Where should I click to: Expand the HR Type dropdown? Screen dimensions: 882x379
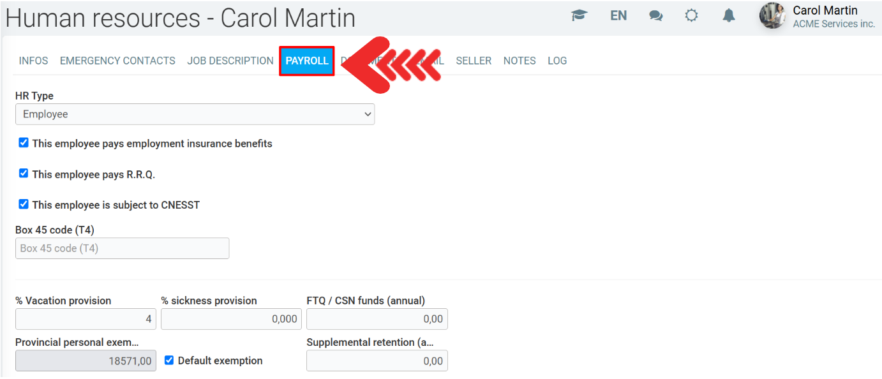point(195,114)
